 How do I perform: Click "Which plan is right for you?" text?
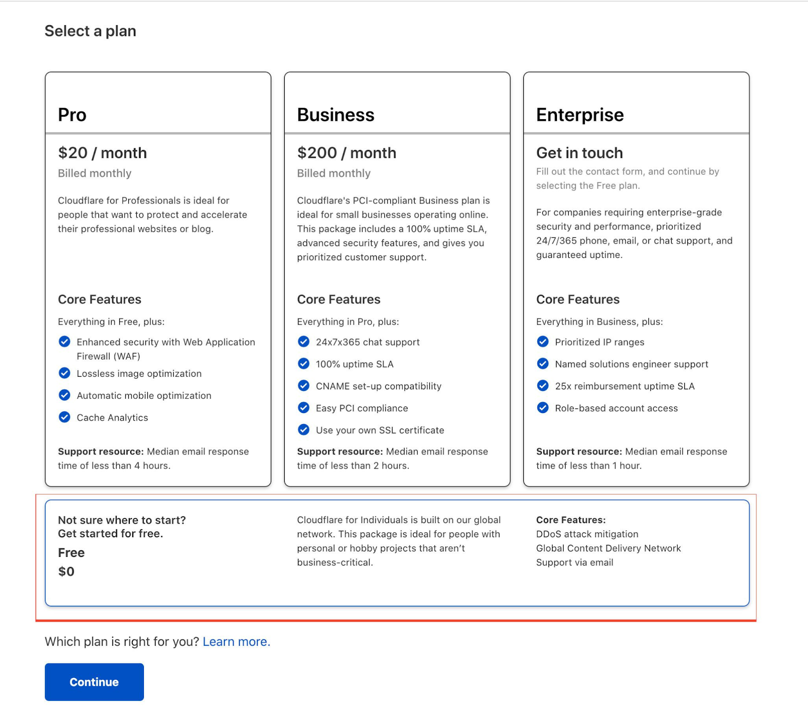coord(122,642)
